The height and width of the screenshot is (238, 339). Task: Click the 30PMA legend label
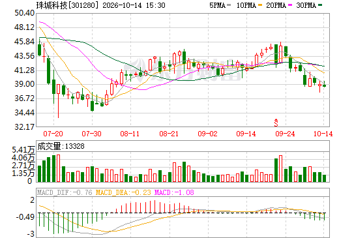tap(306, 5)
